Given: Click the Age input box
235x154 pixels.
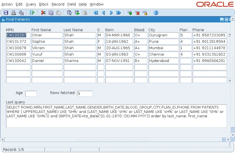Looking at the screenshot, I should point(31,94).
